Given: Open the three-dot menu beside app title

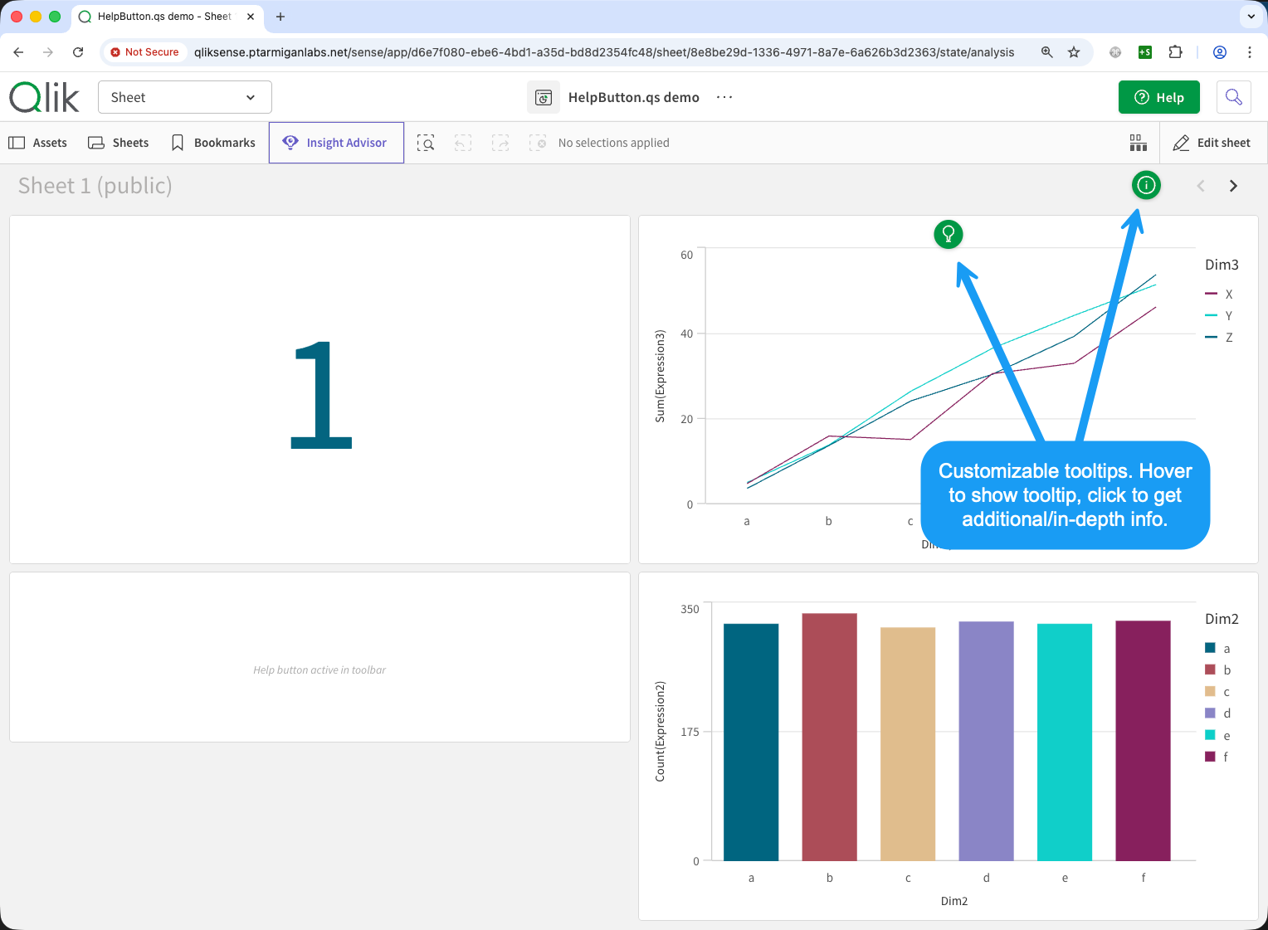Looking at the screenshot, I should (724, 97).
